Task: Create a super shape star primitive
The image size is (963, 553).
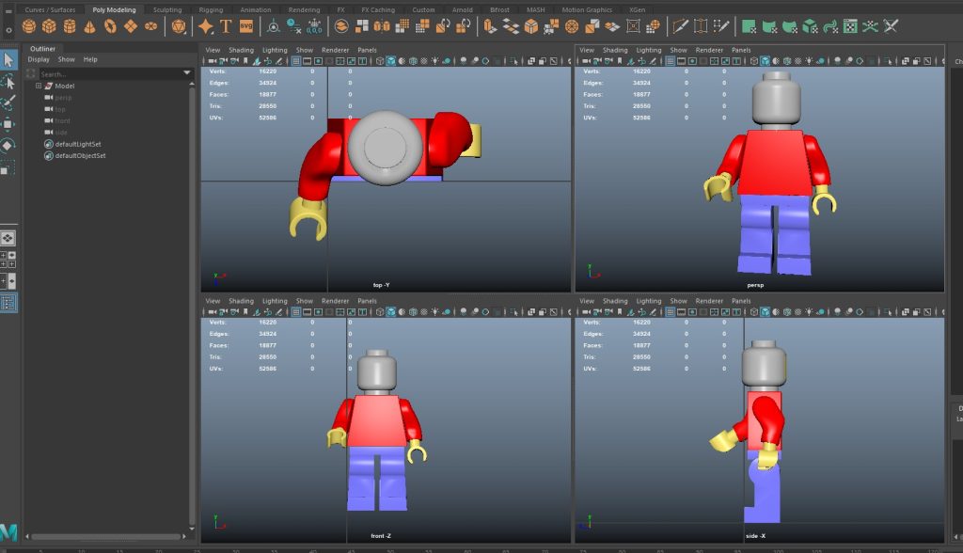Action: tap(206, 26)
